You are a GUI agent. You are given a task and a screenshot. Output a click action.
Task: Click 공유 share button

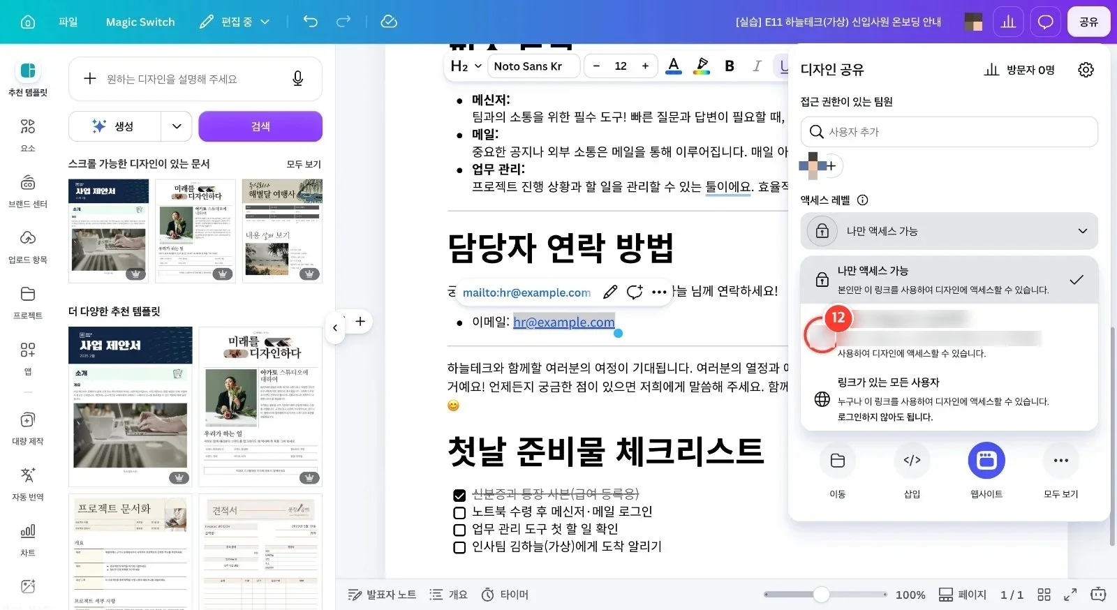pos(1088,22)
